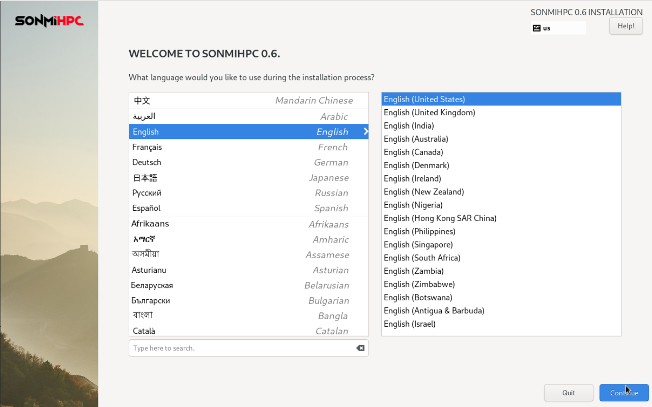Select the Japanese language entry
This screenshot has height=407, width=652.
coord(249,178)
